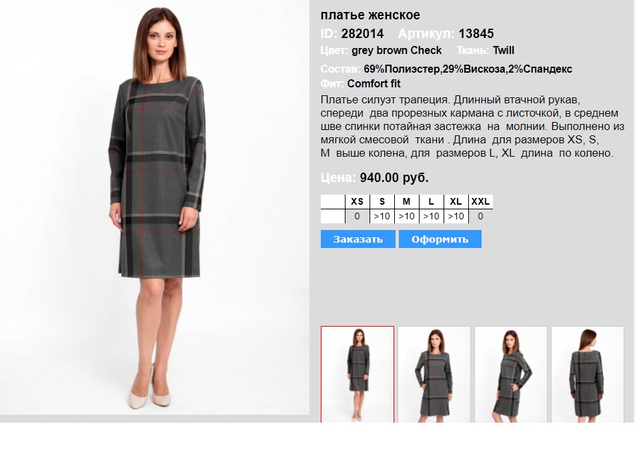Select the first front-view thumbnail
This screenshot has width=637, height=466.
click(358, 374)
